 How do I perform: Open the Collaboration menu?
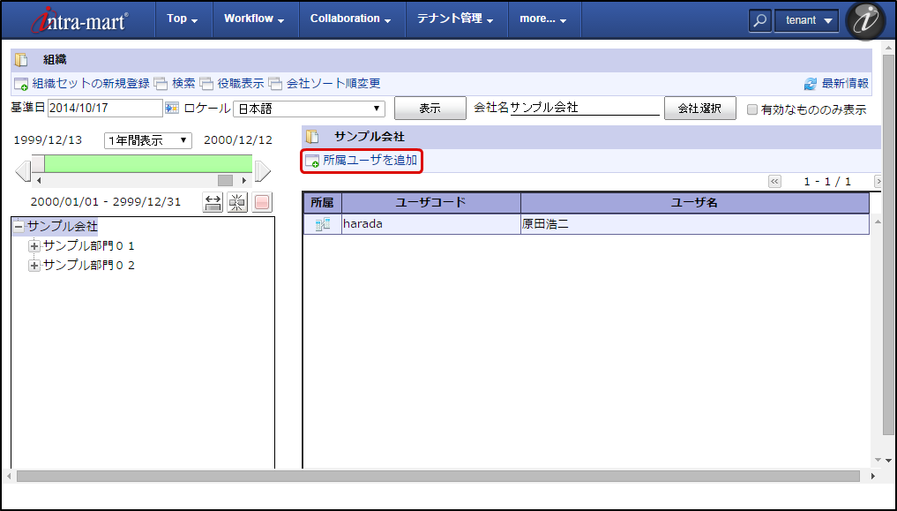coord(351,19)
